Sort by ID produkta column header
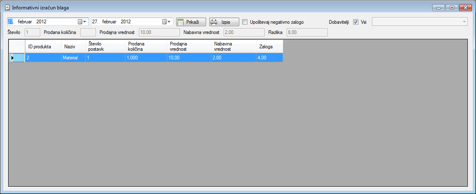The width and height of the screenshot is (476, 194). pos(43,47)
